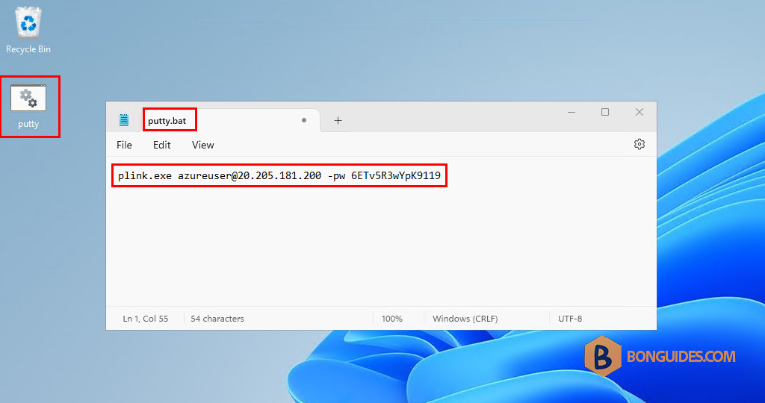Click the Notepad app icon in title bar
This screenshot has height=403, width=765.
(124, 120)
